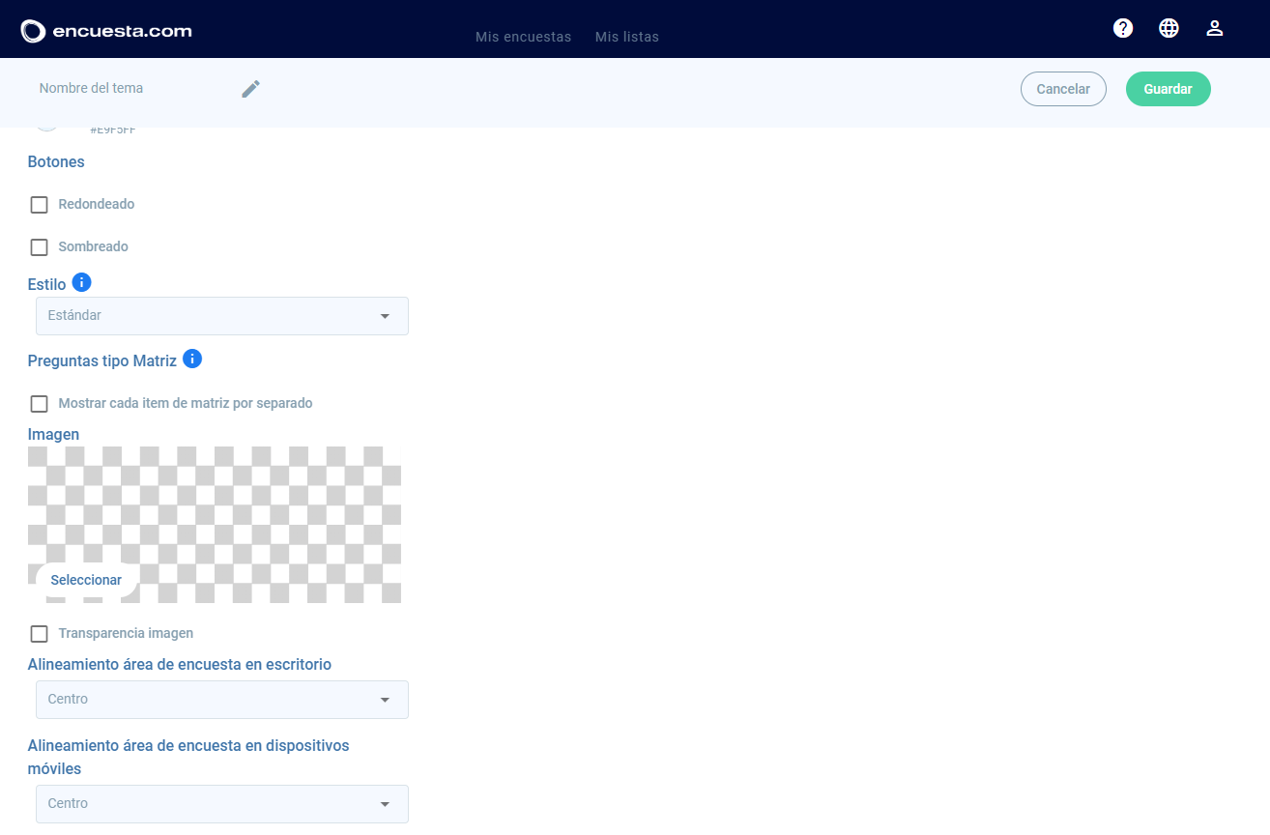This screenshot has width=1270, height=835.
Task: Open the language globe icon
Action: click(x=1169, y=28)
